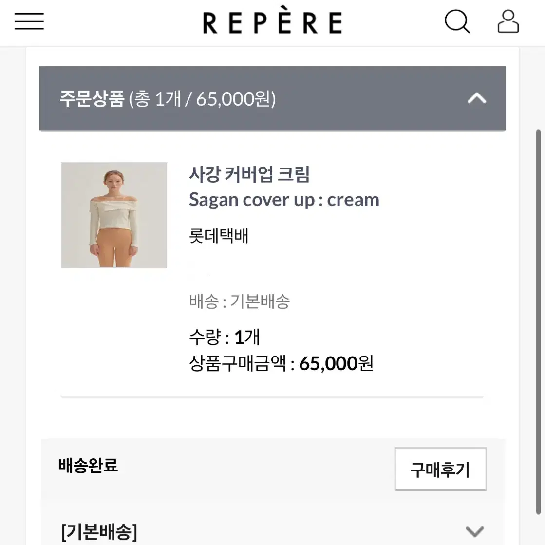This screenshot has height=545, width=545.
Task: Click the 수량 : 1개 quantity line
Action: 225,337
